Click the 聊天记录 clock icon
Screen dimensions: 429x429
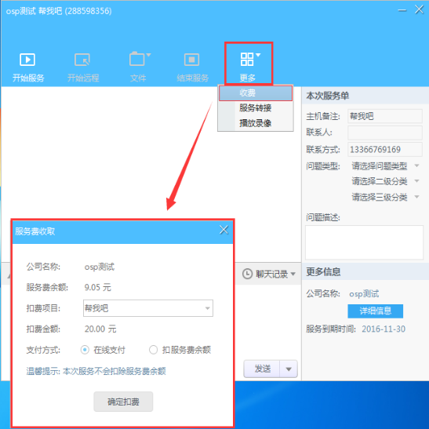247,274
